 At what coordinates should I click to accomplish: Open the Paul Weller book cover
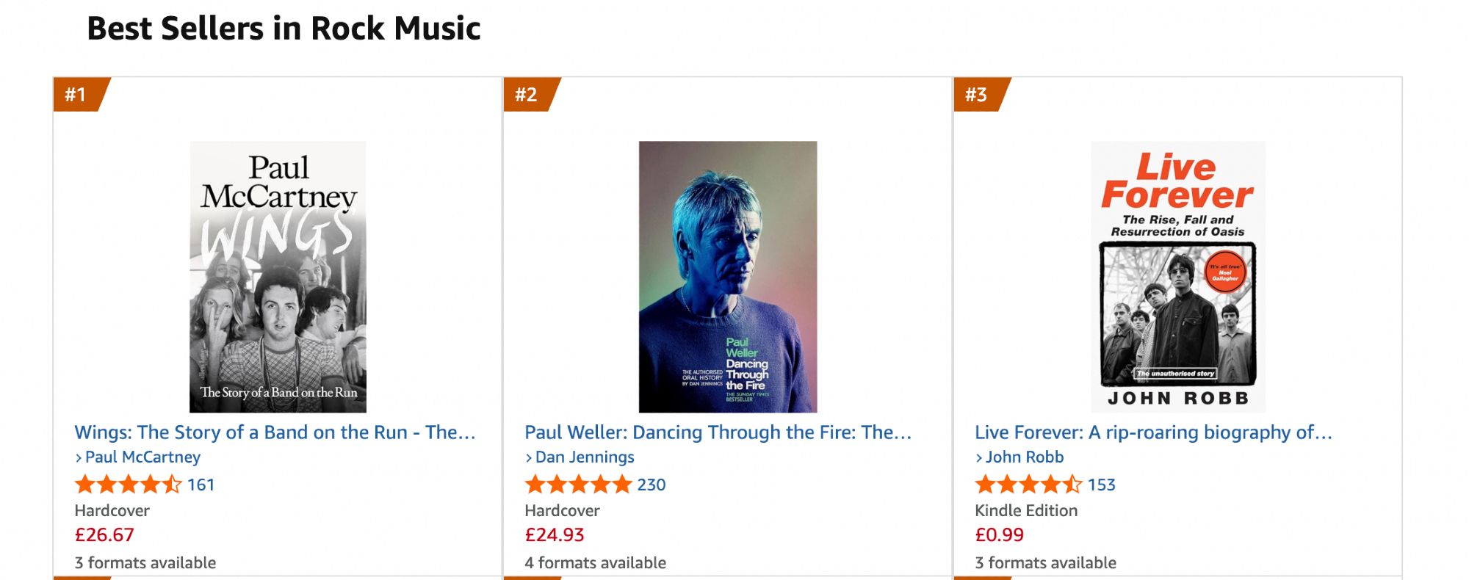[727, 276]
